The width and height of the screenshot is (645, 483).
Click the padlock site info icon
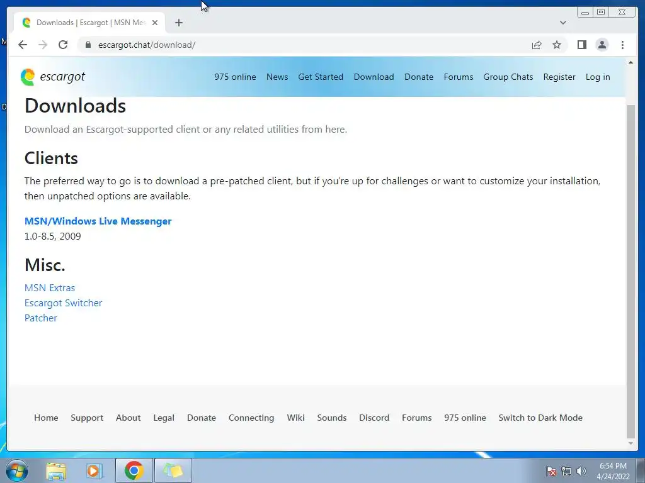tap(88, 45)
